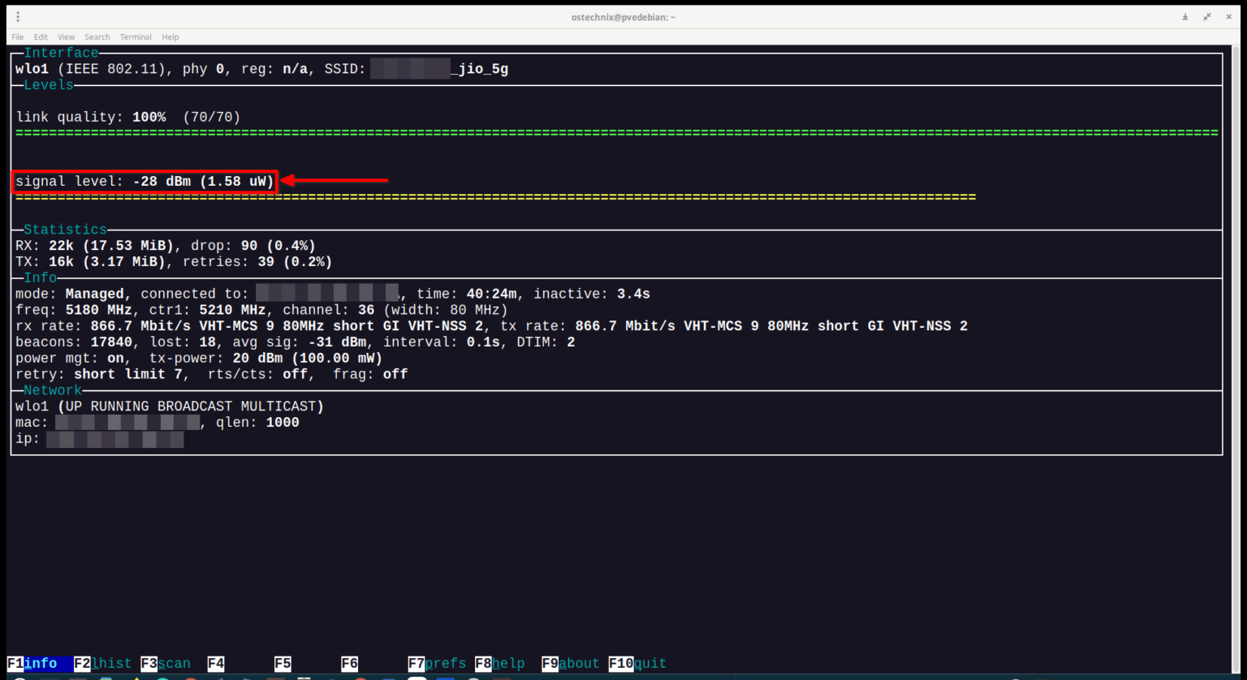Open the Edit menu
This screenshot has width=1247, height=680.
coord(41,37)
